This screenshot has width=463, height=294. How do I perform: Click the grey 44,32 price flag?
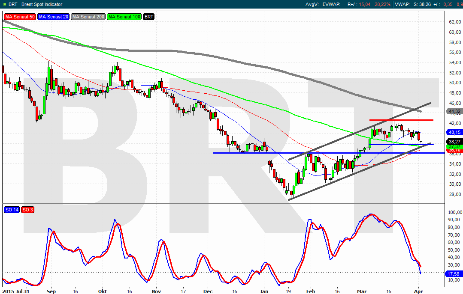coord(454,111)
